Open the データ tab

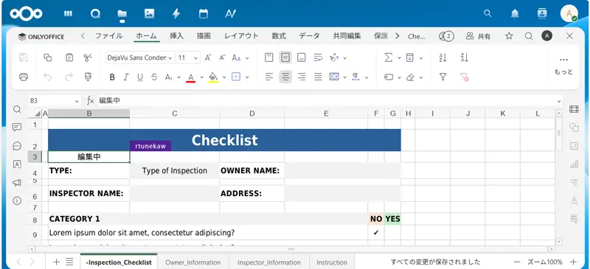click(309, 36)
